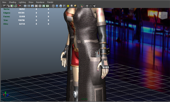This screenshot has width=170, height=102.
Task: Click the Verts: label
Action: coord(6,9)
